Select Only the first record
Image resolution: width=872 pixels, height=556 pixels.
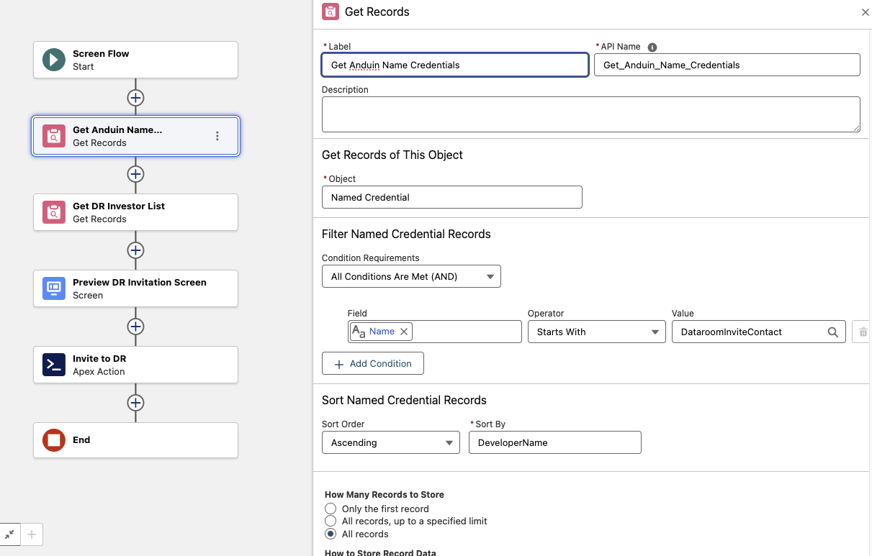331,509
